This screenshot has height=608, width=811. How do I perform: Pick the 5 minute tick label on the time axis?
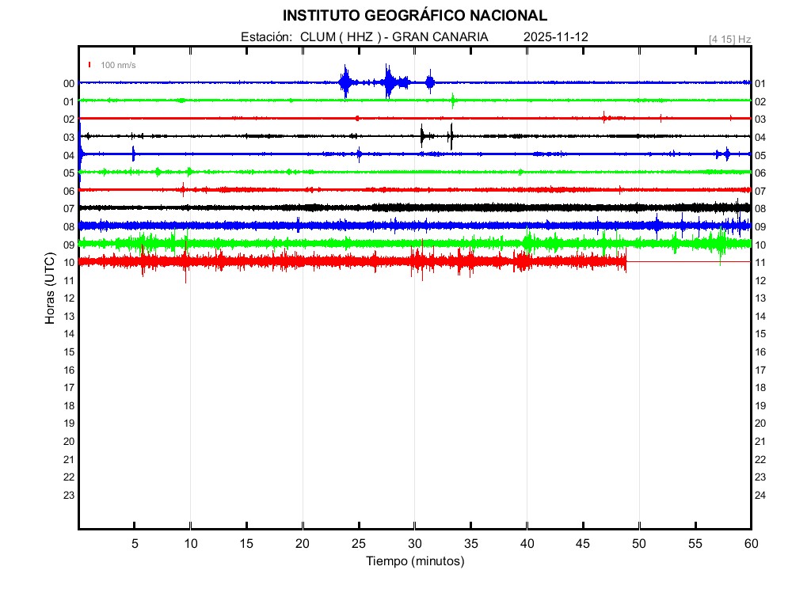[x=135, y=544]
